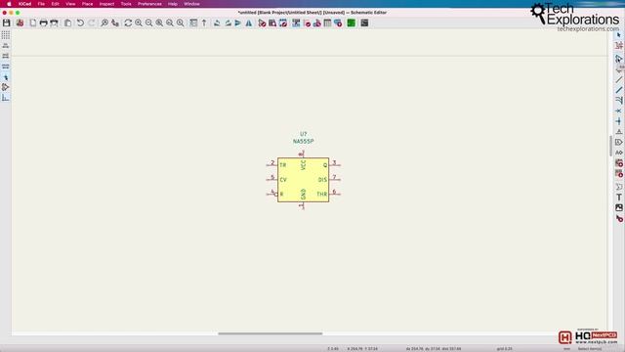Save the schematic with the floppy icon
The width and height of the screenshot is (625, 352).
point(7,22)
